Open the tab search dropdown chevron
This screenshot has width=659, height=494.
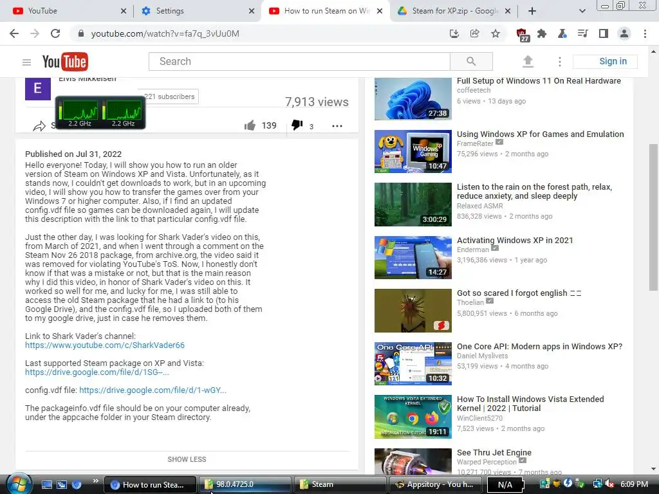tap(582, 11)
